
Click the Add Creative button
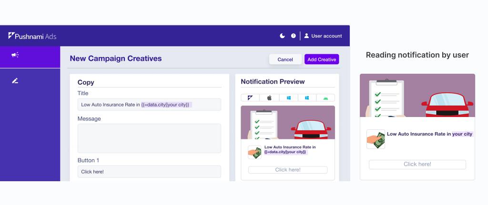(x=322, y=59)
